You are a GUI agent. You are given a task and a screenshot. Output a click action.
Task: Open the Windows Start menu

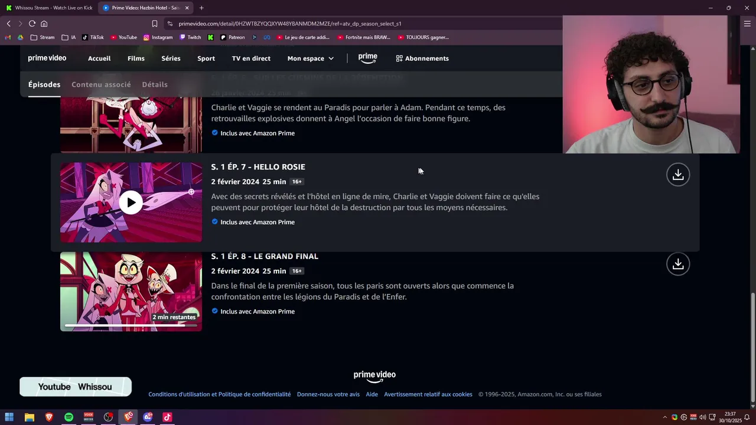click(9, 417)
